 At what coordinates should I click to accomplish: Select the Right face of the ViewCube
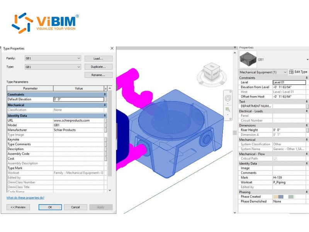[x=216, y=73]
